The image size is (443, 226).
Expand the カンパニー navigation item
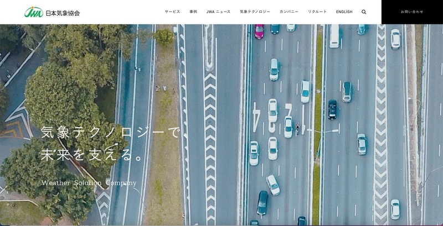pyautogui.click(x=289, y=12)
